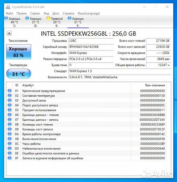Select row Процент использования

[86, 110]
